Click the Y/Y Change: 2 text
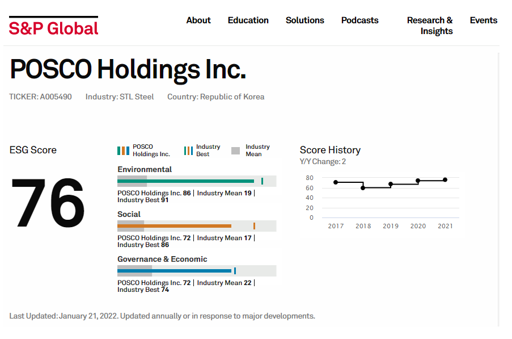The height and width of the screenshot is (339, 512). (x=323, y=161)
